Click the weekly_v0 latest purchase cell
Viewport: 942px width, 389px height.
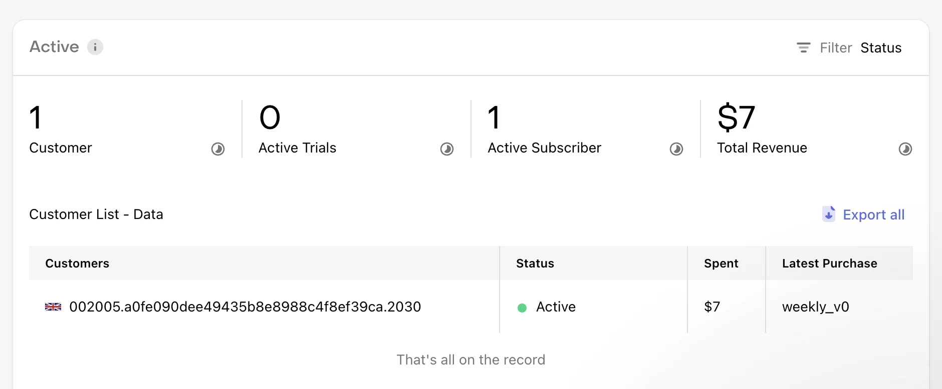pyautogui.click(x=815, y=307)
